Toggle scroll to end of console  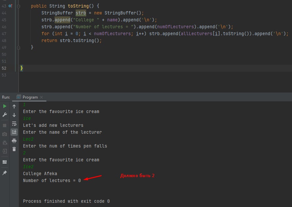(x=14, y=132)
